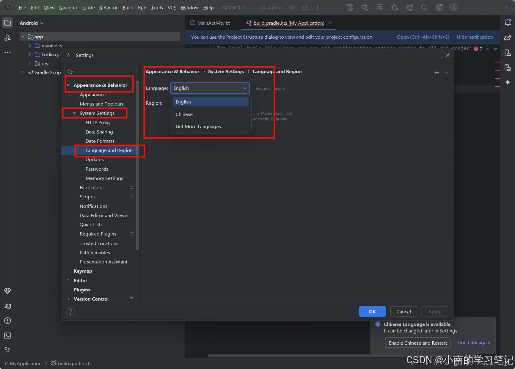515x369 pixels.
Task: Select Trusted Locations settings page
Action: tap(99, 244)
